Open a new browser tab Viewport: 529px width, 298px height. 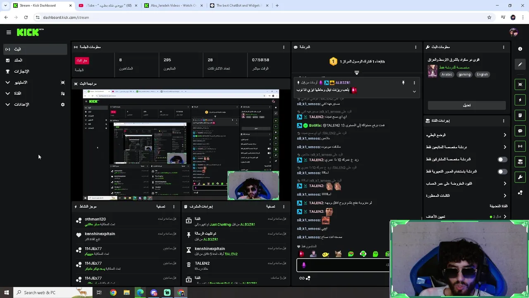click(x=277, y=5)
